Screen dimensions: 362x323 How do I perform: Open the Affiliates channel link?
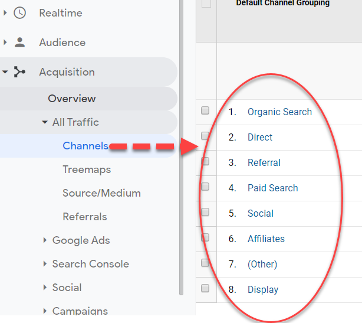(266, 239)
